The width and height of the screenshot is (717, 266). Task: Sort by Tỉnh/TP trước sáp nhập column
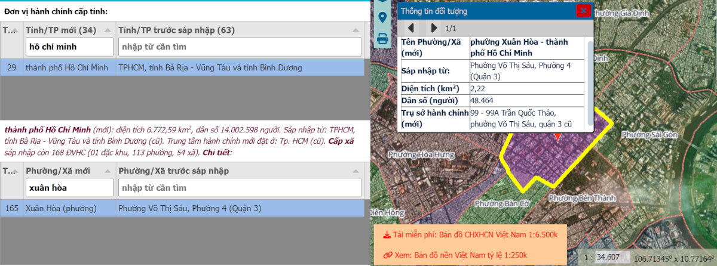pos(356,30)
